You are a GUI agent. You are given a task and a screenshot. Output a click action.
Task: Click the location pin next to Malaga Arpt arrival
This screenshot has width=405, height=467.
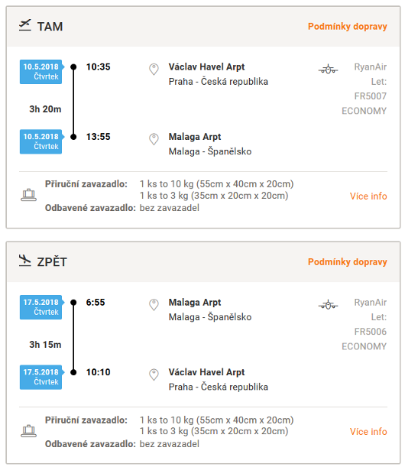tap(154, 139)
